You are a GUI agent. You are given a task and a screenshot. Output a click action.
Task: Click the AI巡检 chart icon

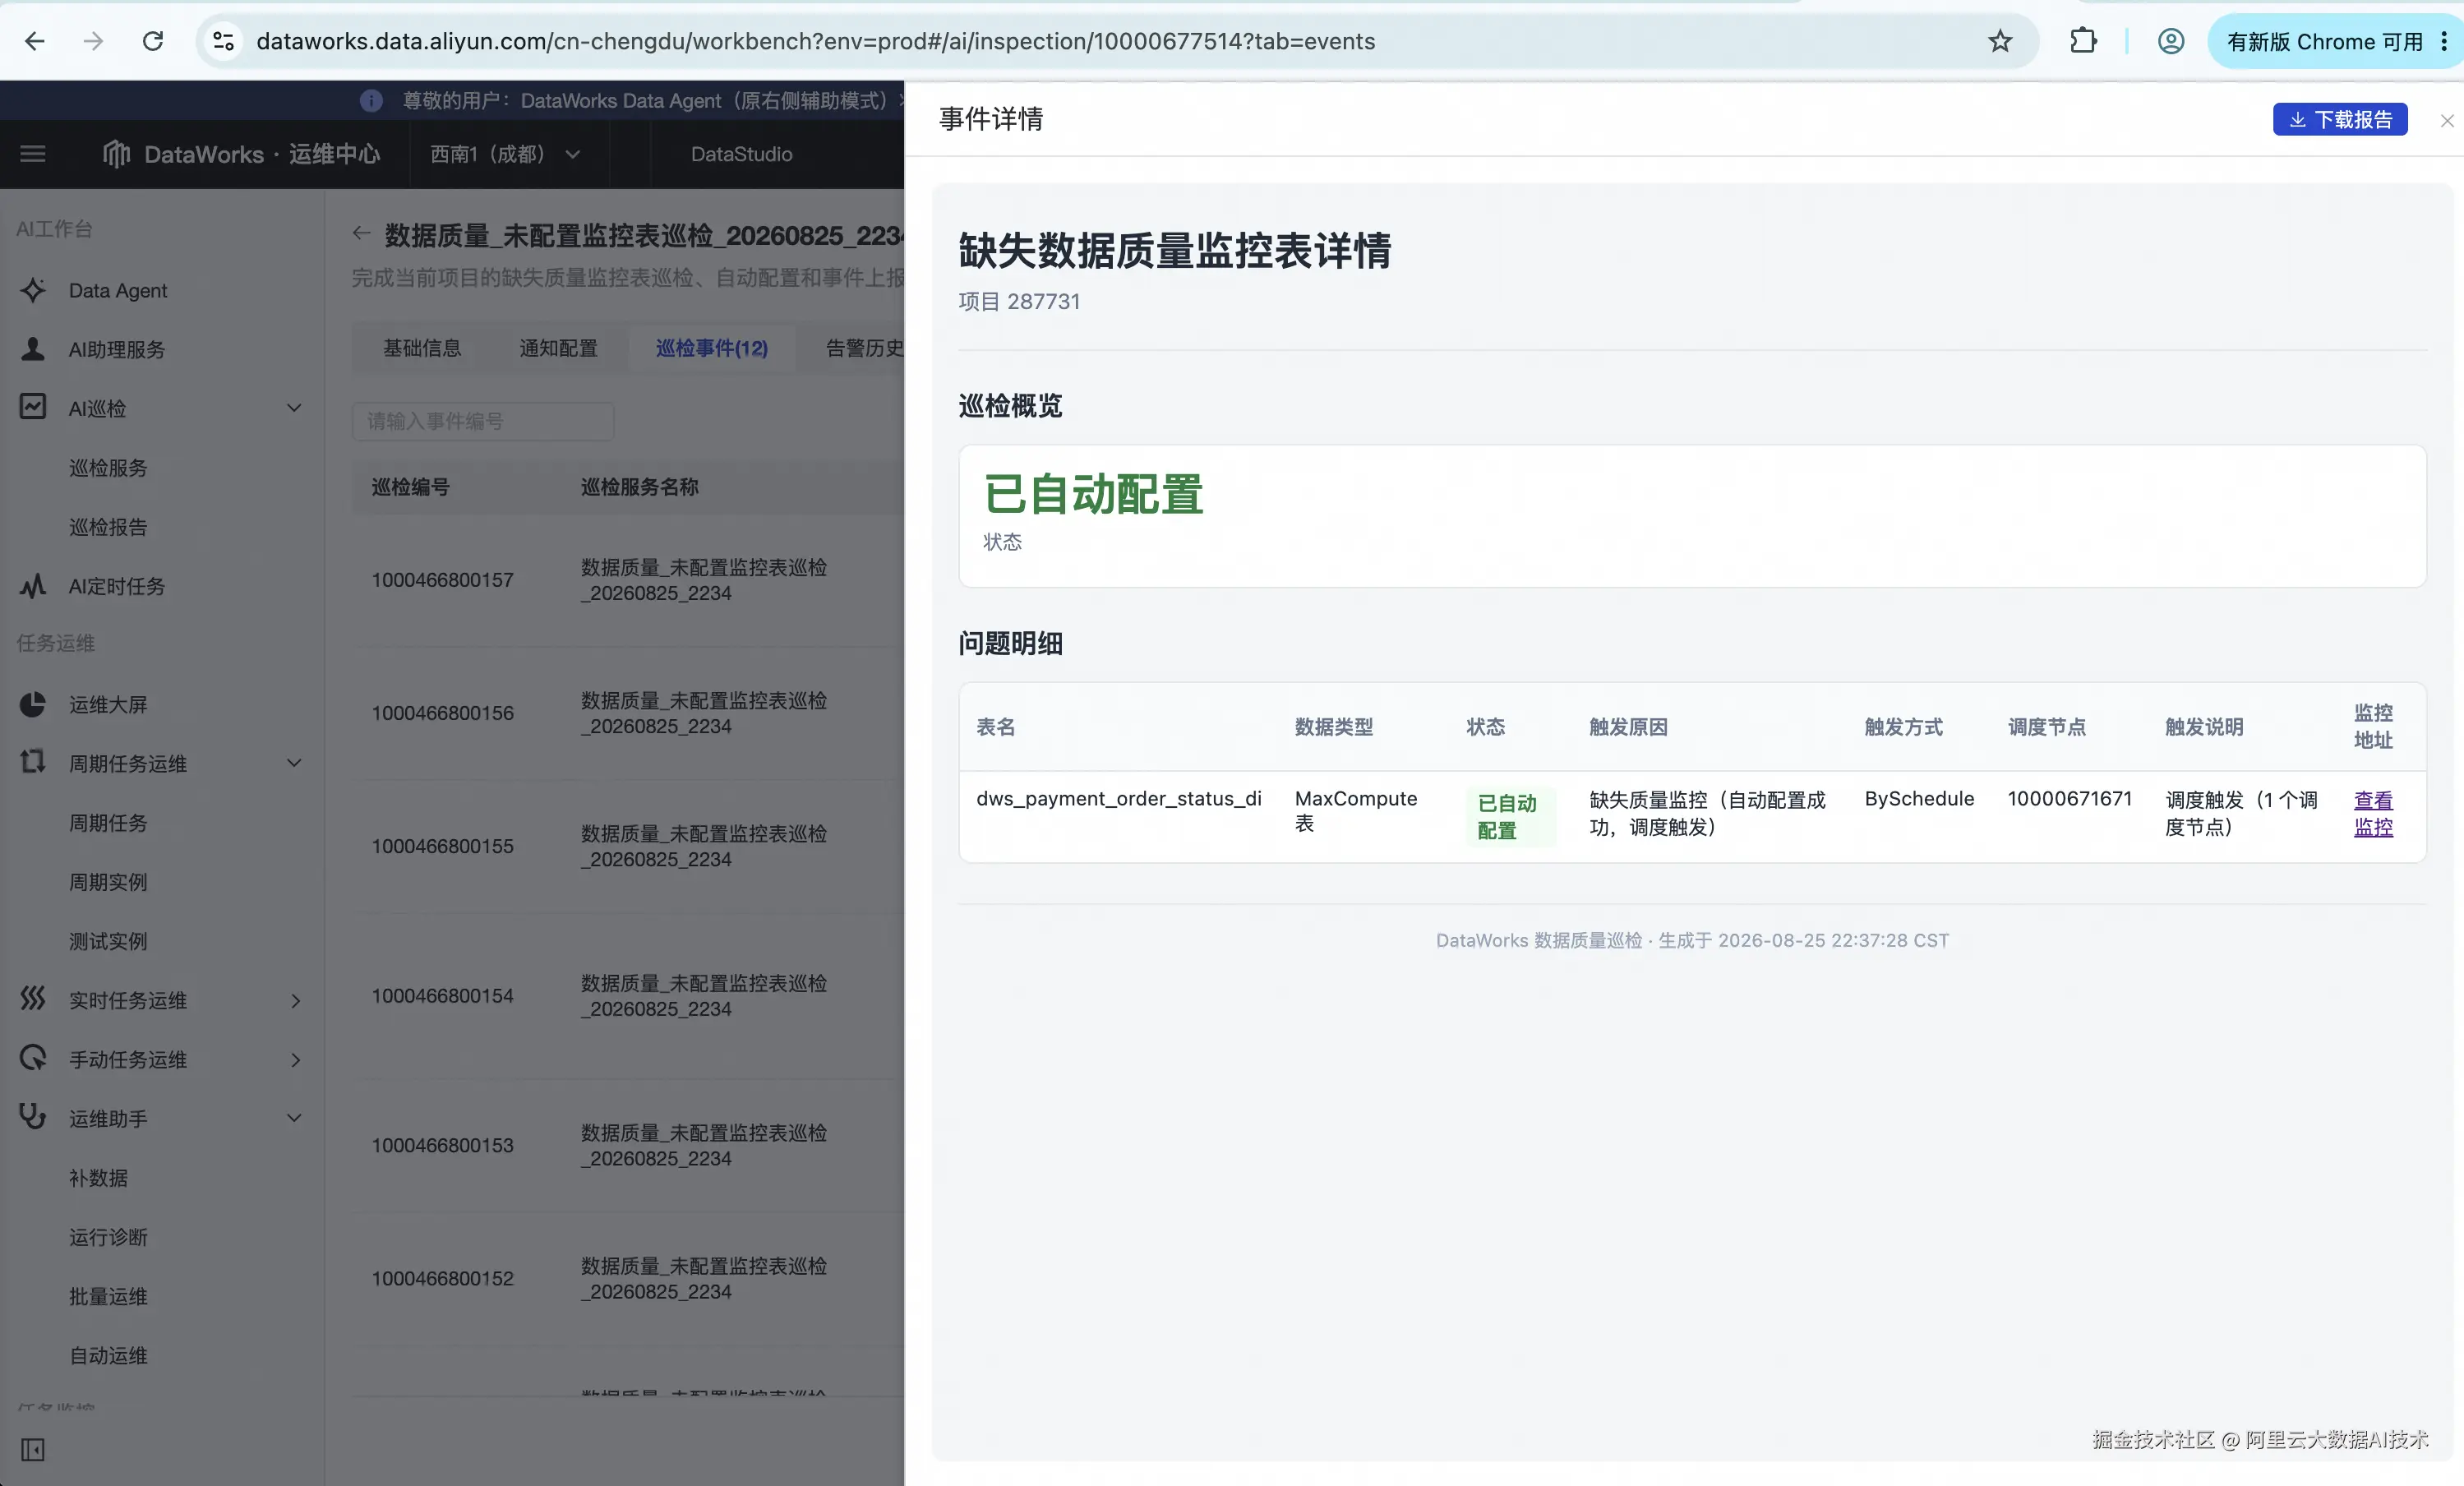pyautogui.click(x=33, y=407)
